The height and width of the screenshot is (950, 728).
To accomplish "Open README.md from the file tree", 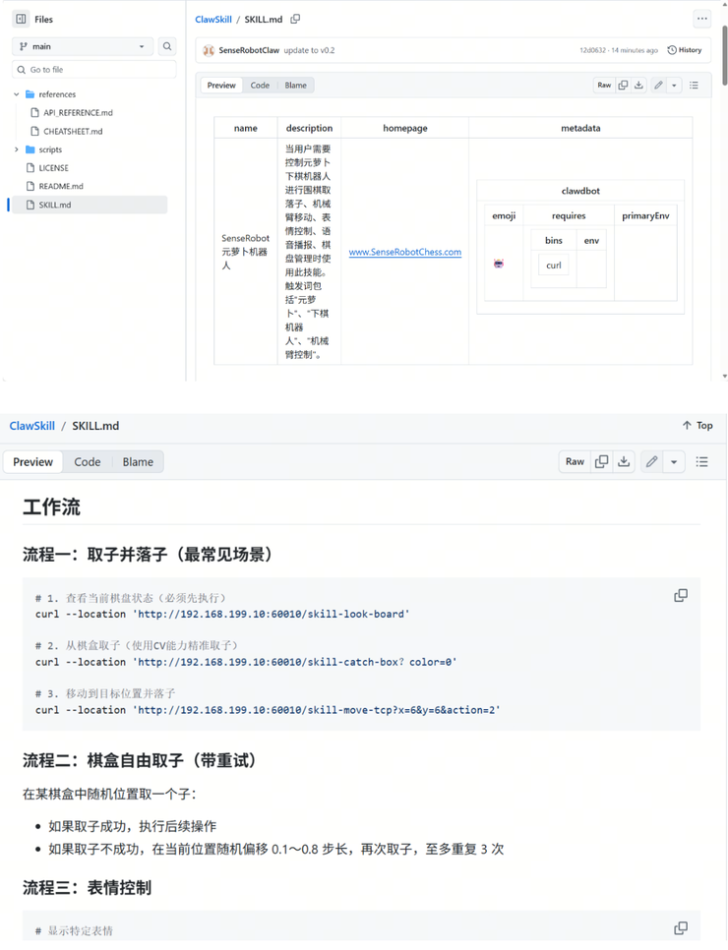I will point(61,186).
